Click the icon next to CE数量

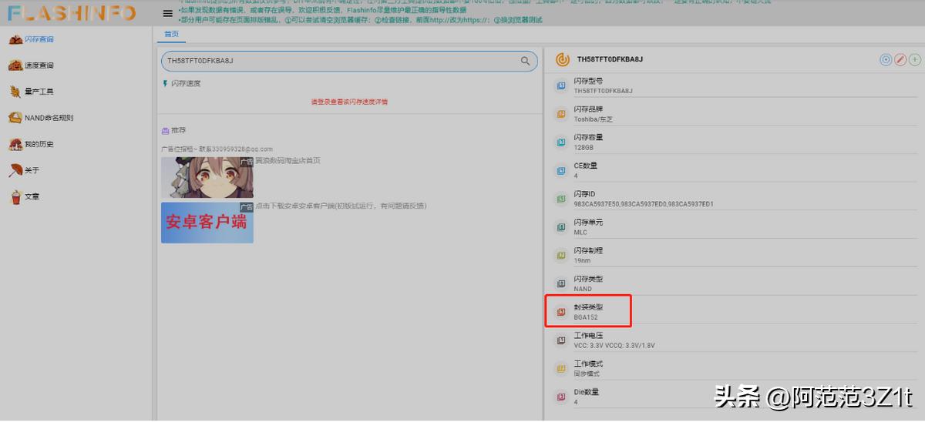pyautogui.click(x=561, y=170)
